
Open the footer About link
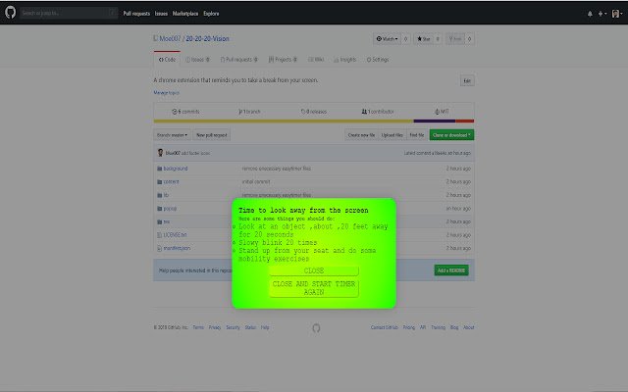click(x=469, y=327)
